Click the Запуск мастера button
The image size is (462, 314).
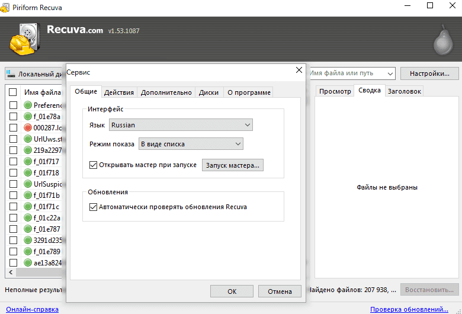tap(232, 165)
